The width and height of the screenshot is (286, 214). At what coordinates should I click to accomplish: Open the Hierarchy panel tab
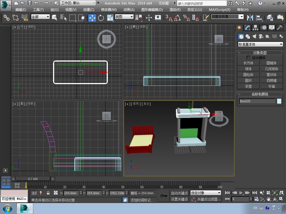click(255, 28)
